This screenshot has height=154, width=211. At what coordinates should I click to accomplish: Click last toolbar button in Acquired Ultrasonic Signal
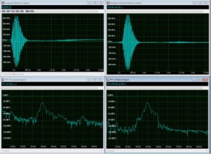32,11
